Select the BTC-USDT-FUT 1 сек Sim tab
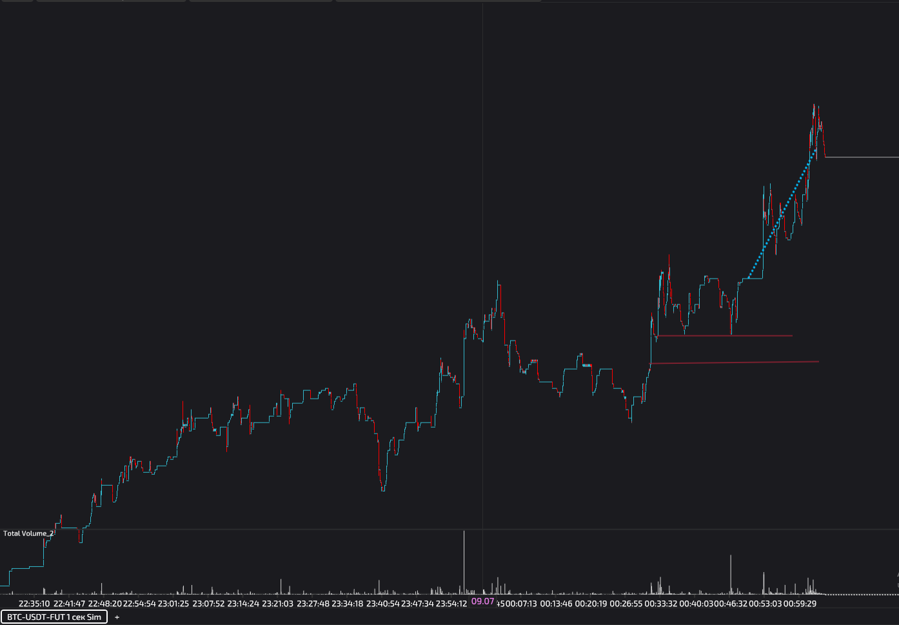Image resolution: width=899 pixels, height=625 pixels. point(54,617)
